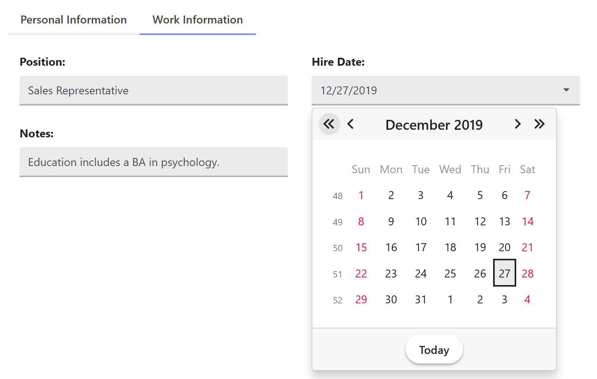
Task: Focus the Hire Date text input
Action: [x=434, y=90]
